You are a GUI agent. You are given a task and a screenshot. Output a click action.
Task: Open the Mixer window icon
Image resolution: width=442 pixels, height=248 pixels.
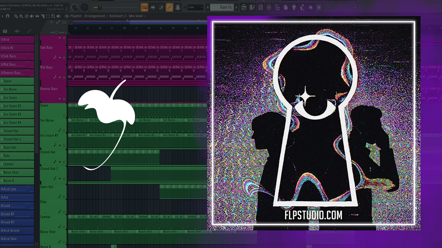(x=269, y=7)
